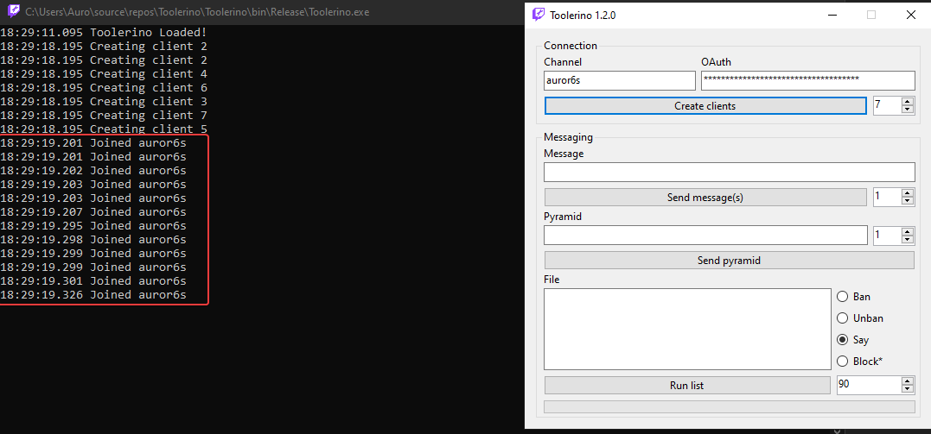Click the Create clients button
931x434 pixels.
[705, 106]
